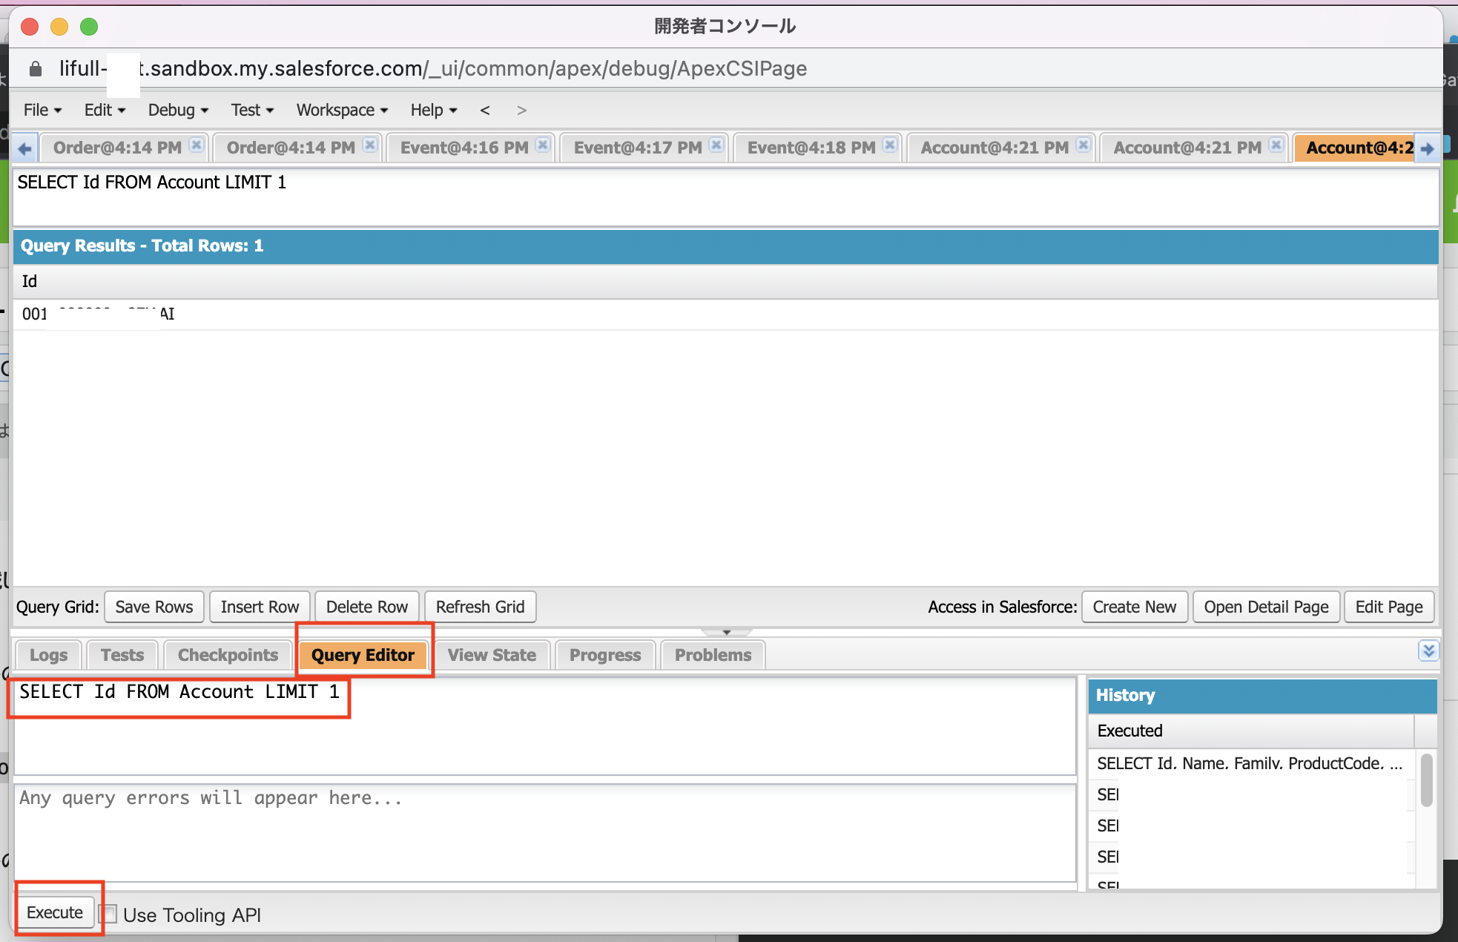Click the panel splitter collapse arrow
Viewport: 1458px width, 942px height.
point(727,632)
